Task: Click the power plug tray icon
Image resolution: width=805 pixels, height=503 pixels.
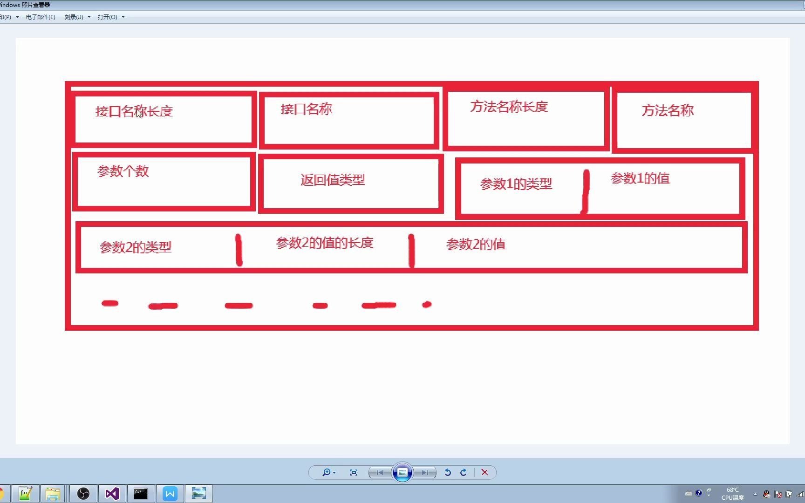Action: [x=789, y=494]
